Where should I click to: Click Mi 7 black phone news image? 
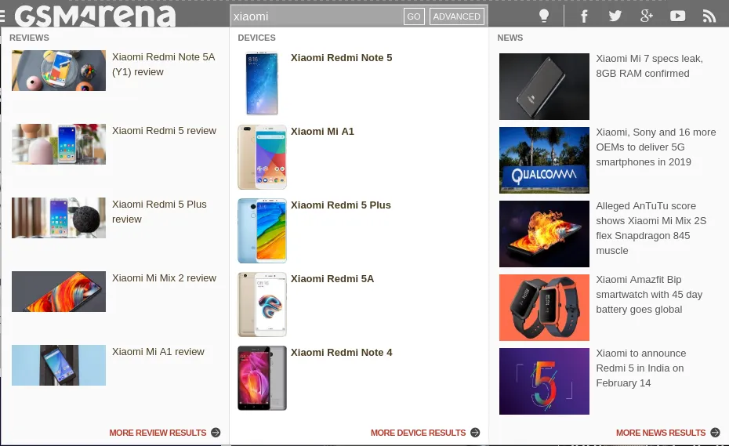coord(545,86)
